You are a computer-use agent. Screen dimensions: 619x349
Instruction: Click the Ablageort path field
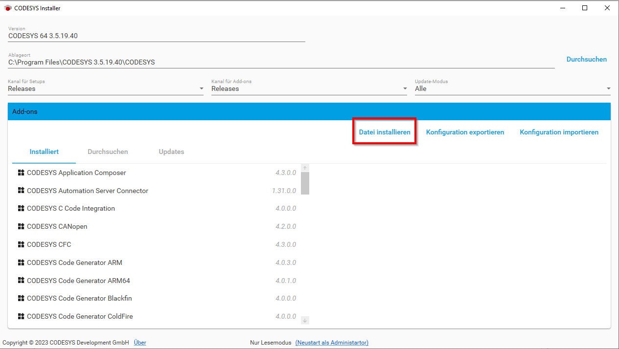(281, 62)
